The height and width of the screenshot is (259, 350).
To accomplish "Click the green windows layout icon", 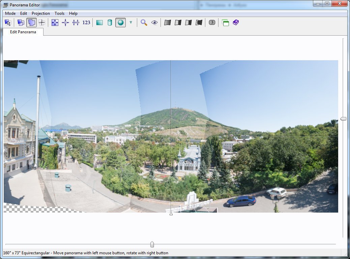I will pos(226,23).
